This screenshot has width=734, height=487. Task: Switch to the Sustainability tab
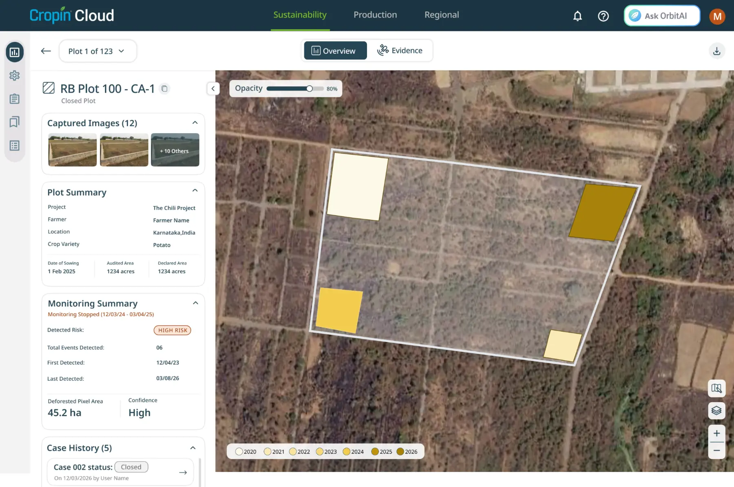click(x=300, y=15)
